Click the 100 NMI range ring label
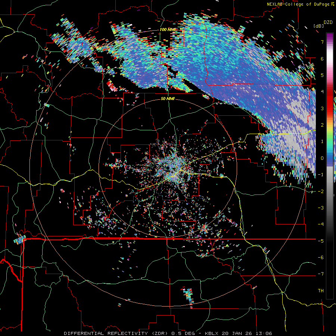This screenshot has width=336, height=336. 167,29
